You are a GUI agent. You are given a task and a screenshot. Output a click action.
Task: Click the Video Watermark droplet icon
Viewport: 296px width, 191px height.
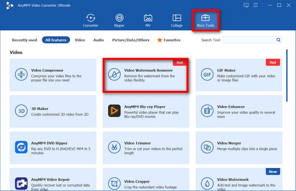point(207,184)
